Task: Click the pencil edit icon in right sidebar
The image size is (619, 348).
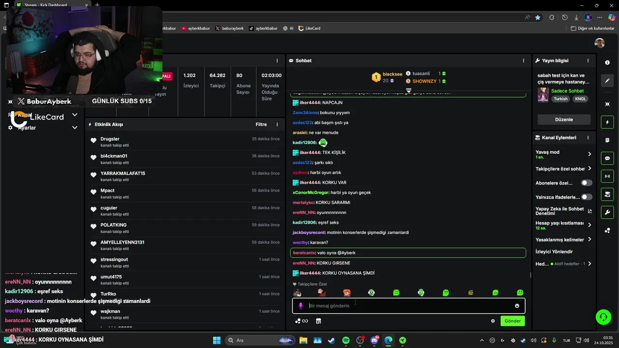Action: click(607, 81)
